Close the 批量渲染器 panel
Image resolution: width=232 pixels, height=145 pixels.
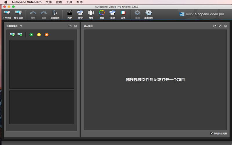click(75, 26)
